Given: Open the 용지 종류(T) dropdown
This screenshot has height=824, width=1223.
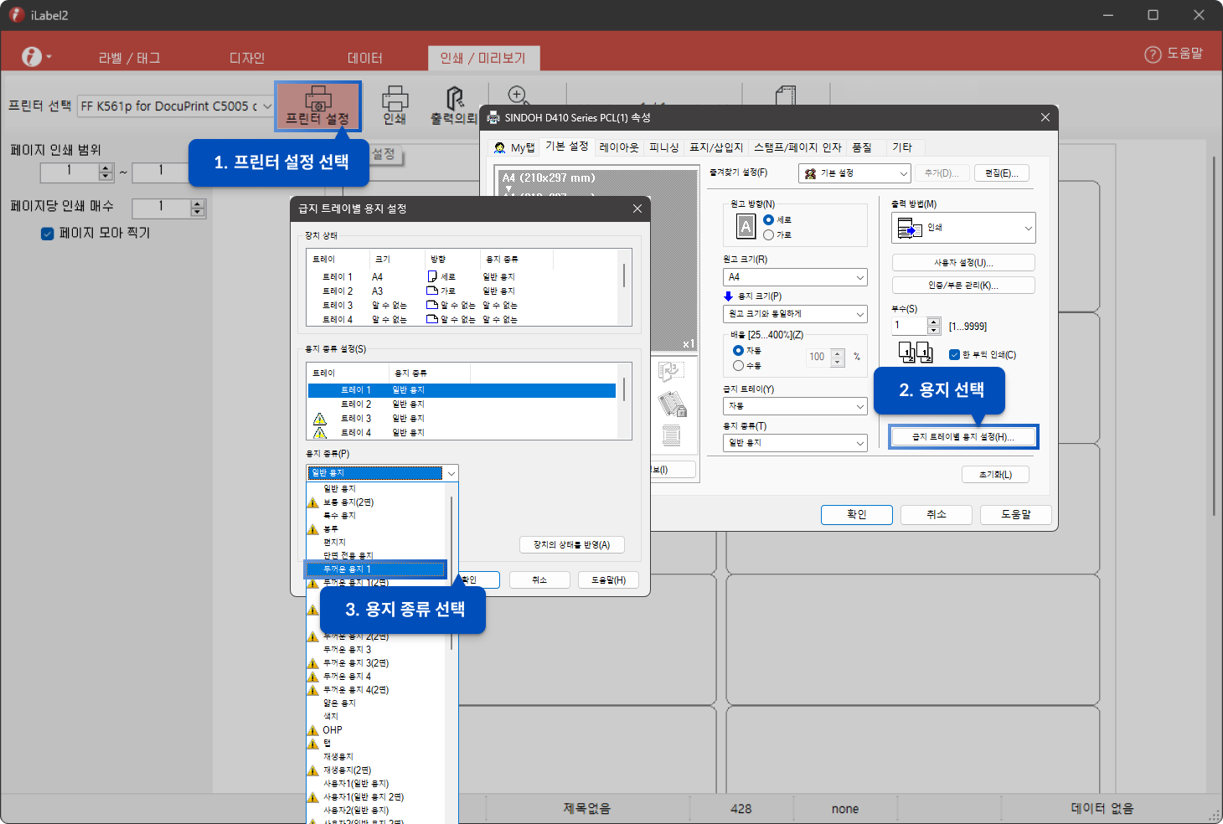Looking at the screenshot, I should [795, 443].
